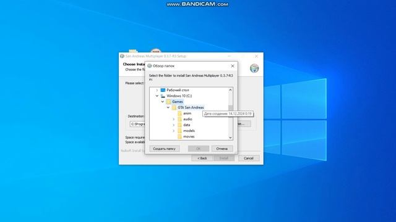Image resolution: width=396 pixels, height=222 pixels.
Task: Click the Games folder icon
Action: click(168, 102)
